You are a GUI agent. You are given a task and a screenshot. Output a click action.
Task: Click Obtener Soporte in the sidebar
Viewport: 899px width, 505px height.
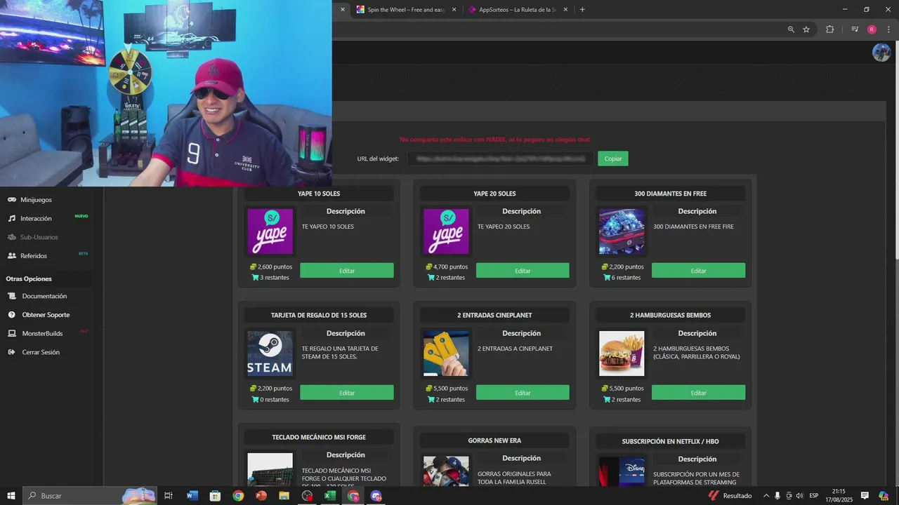pos(46,315)
